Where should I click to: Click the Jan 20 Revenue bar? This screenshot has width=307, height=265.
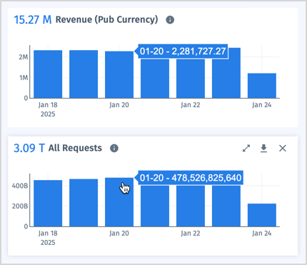click(119, 75)
